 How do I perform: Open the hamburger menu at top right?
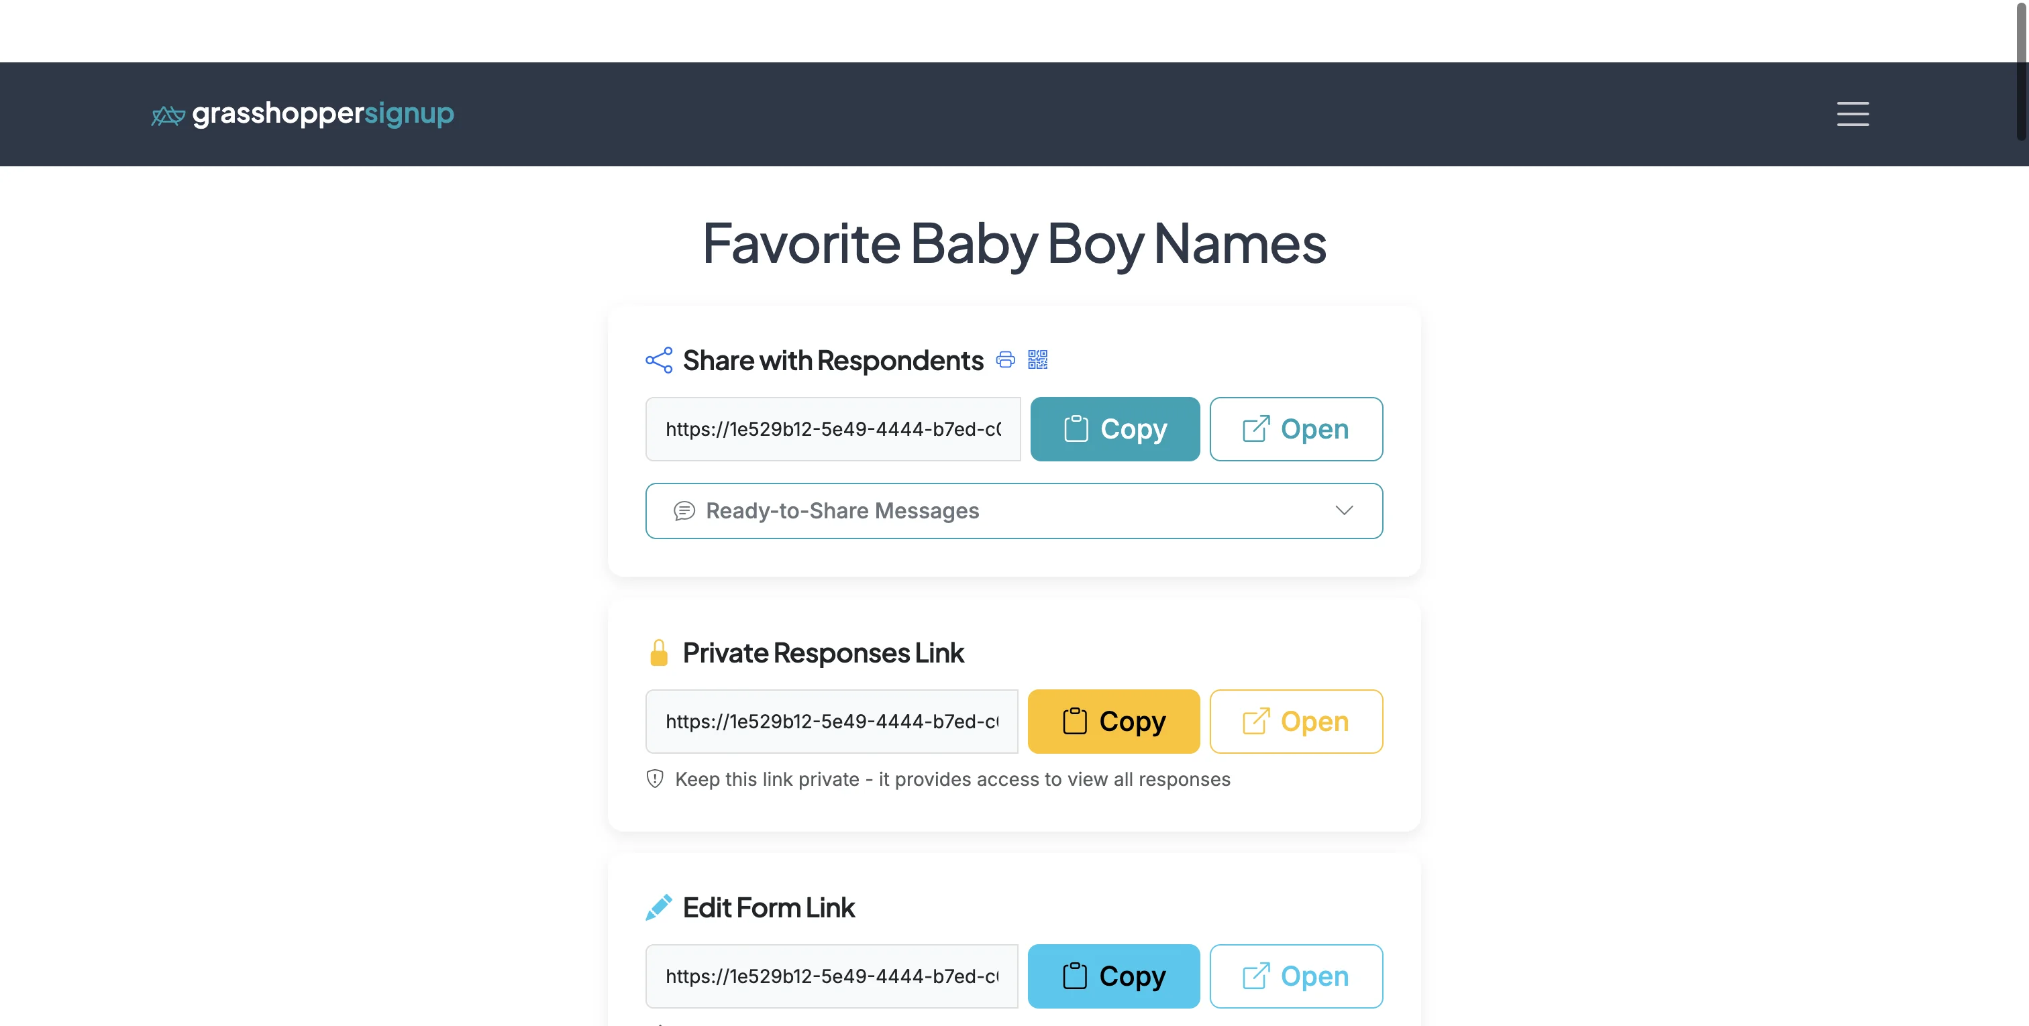click(1852, 114)
